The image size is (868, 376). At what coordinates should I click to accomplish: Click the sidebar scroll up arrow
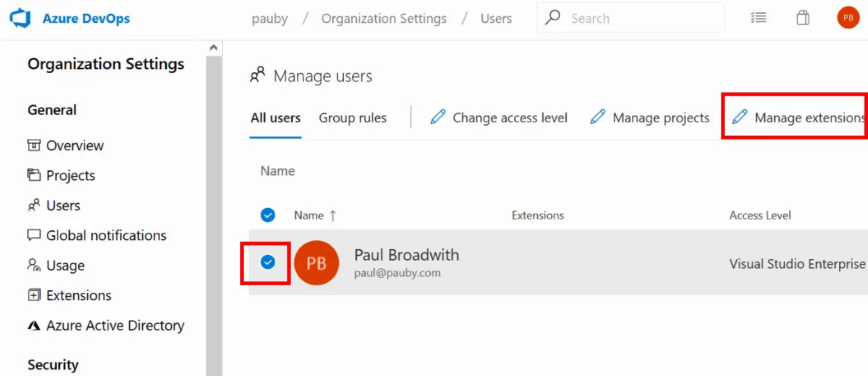[x=213, y=48]
